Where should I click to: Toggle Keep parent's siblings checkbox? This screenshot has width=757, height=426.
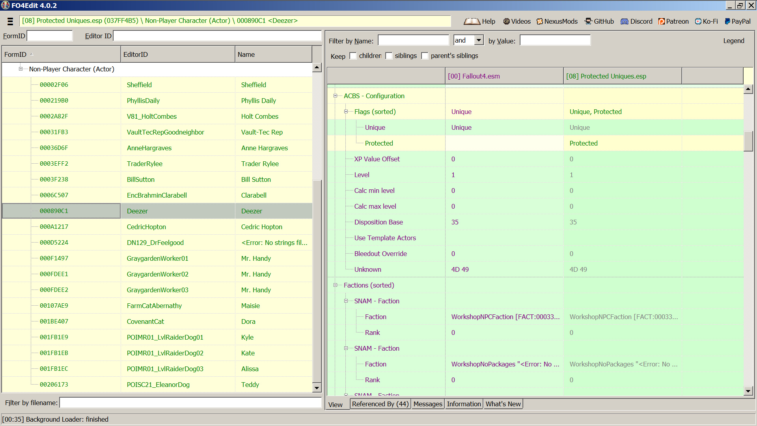click(425, 56)
